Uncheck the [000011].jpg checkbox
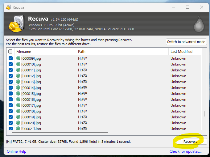210x157 pixels. click(x=10, y=70)
